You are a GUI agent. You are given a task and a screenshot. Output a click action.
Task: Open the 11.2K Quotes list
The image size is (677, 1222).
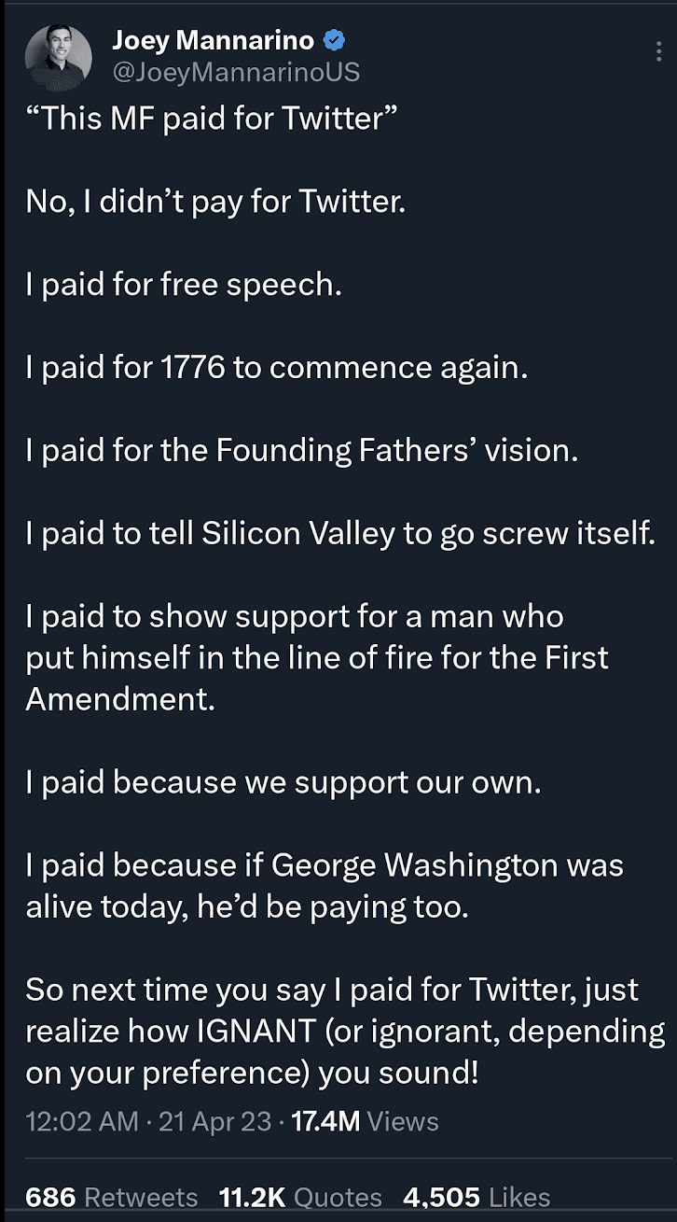click(300, 1198)
